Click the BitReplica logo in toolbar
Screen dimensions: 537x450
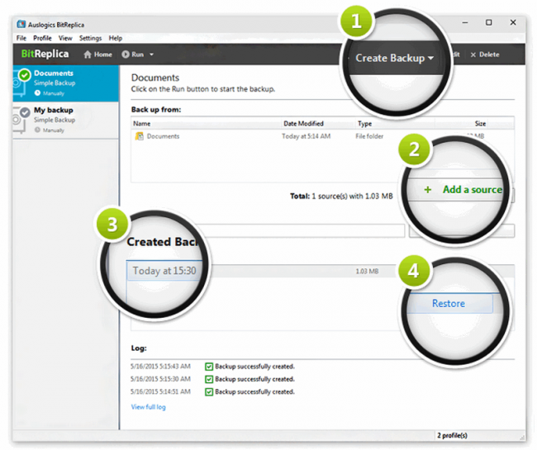point(45,54)
